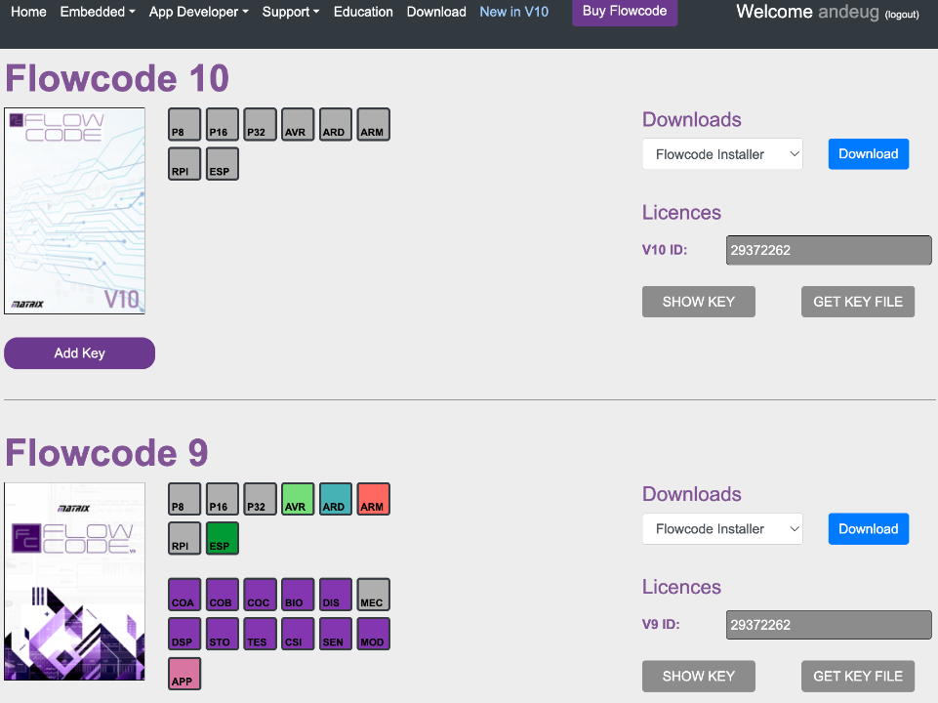The image size is (938, 703).
Task: Select the light green AVR icon in Flowcode 9
Action: click(x=298, y=499)
